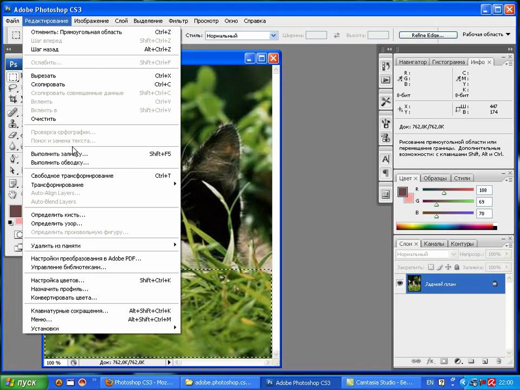This screenshot has height=390, width=520.
Task: Add a layer mask icon
Action: pos(444,361)
